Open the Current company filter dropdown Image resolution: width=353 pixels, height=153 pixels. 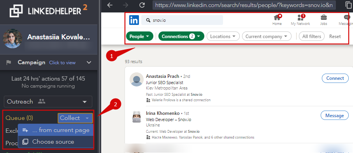pos(267,36)
